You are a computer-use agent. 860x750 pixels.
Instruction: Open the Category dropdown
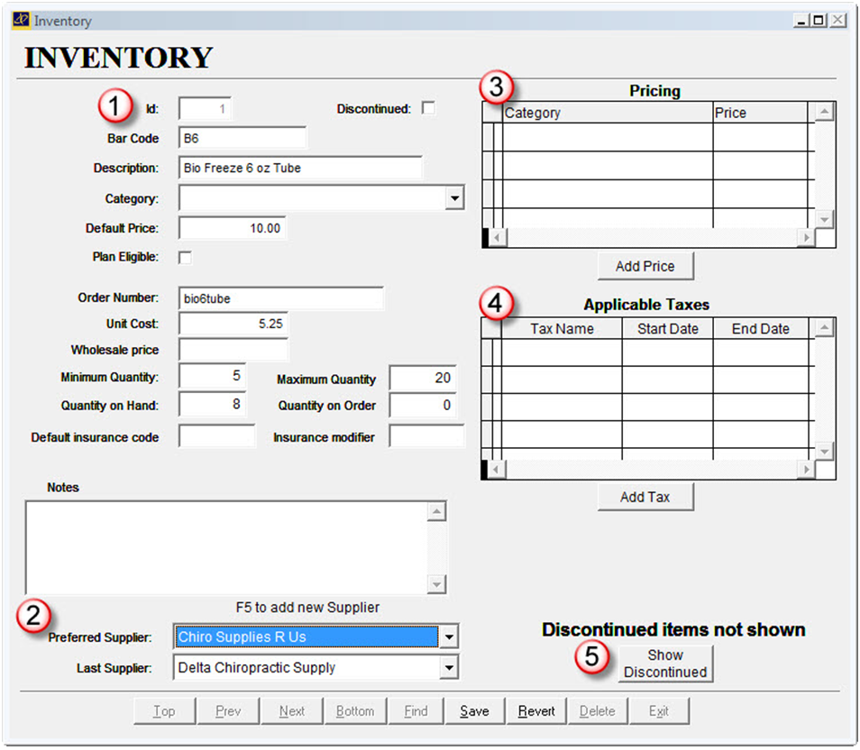click(454, 198)
